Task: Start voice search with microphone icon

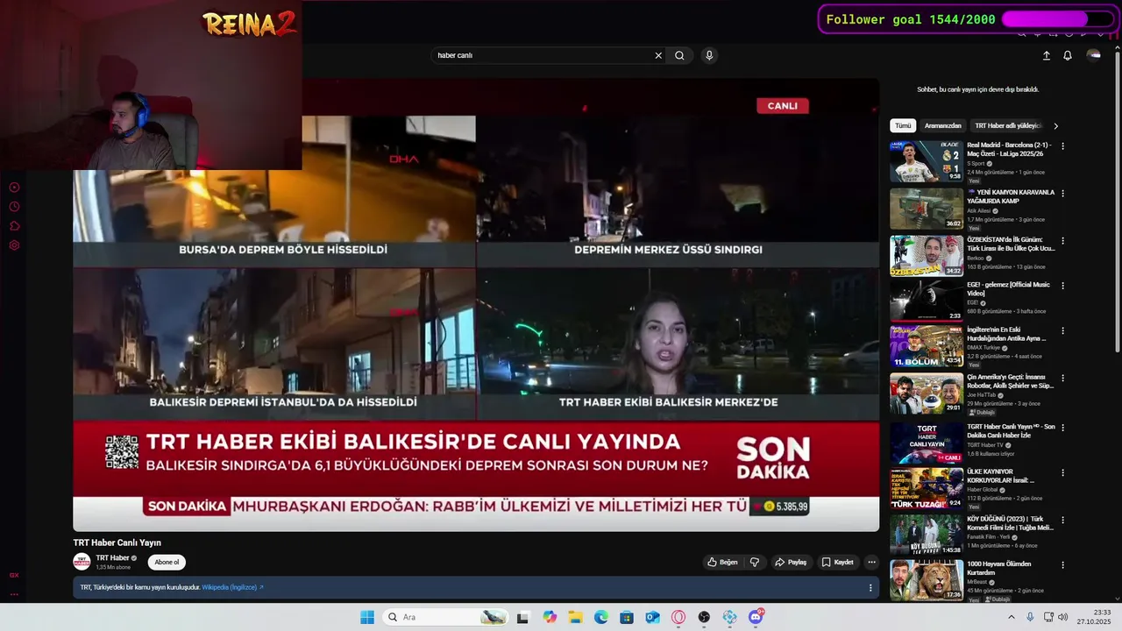Action: 709,55
